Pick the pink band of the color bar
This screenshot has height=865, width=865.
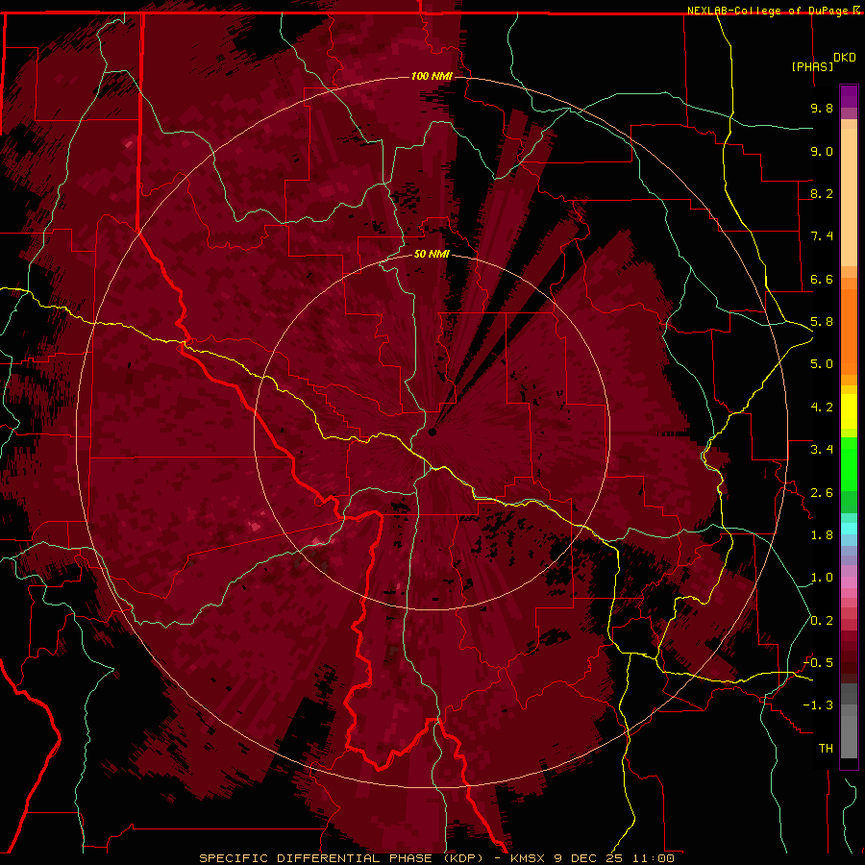click(849, 582)
